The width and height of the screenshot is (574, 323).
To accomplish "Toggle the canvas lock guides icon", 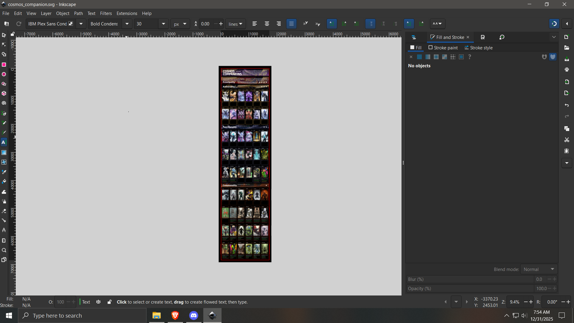I will [x=13, y=34].
